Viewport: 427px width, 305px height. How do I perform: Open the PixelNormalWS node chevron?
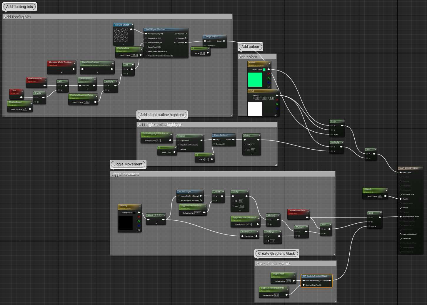[46, 80]
